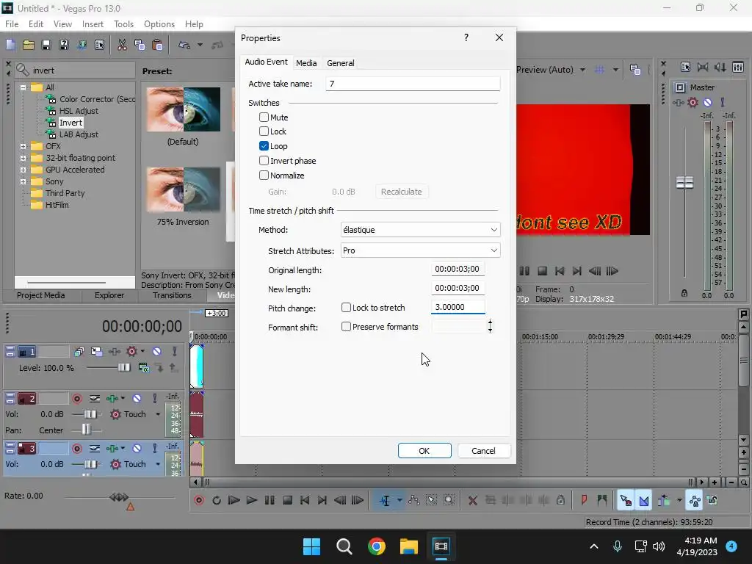Switch to the General tab

pyautogui.click(x=341, y=63)
